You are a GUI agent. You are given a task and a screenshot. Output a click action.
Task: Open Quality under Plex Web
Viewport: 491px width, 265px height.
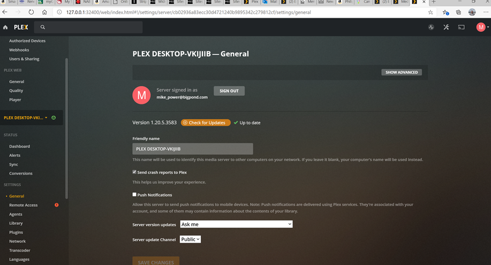pos(16,90)
